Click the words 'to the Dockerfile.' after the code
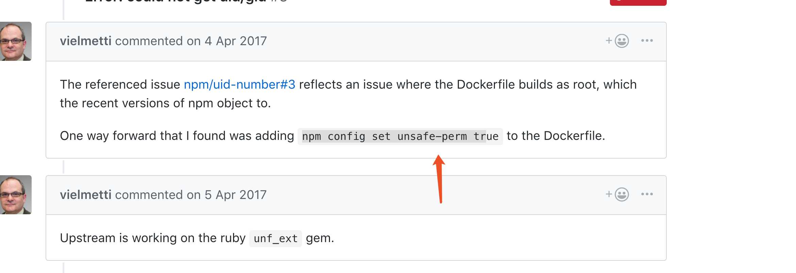Viewport: 796px width, 273px height. point(556,136)
